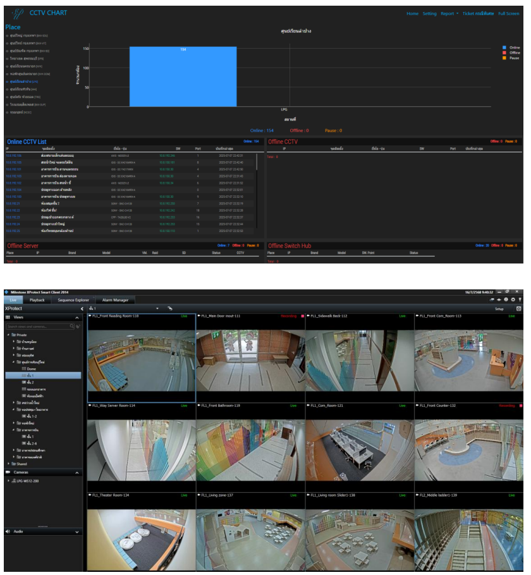Screen dimensions: 531x575
Task: Switch to the Playback tab
Action: pyautogui.click(x=37, y=300)
